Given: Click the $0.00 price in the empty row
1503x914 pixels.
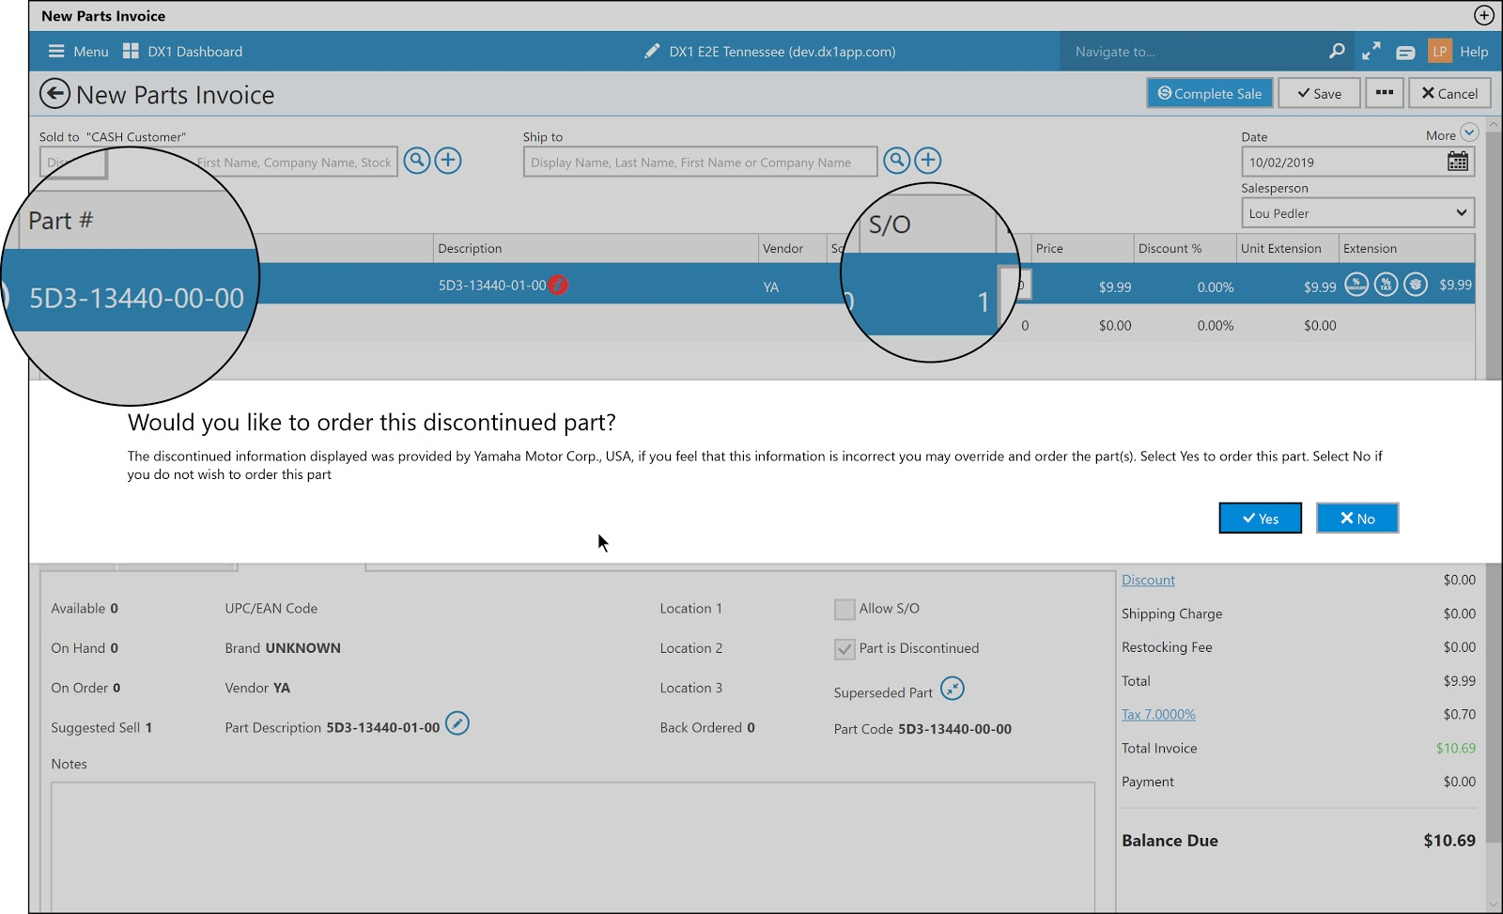Looking at the screenshot, I should tap(1115, 325).
